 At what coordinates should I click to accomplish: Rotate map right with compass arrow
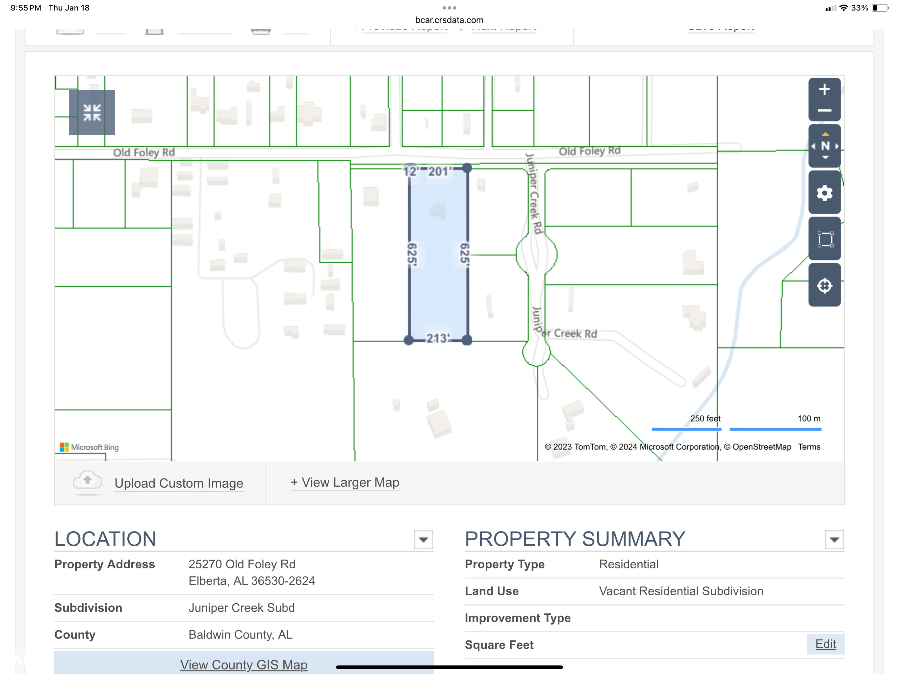(837, 146)
